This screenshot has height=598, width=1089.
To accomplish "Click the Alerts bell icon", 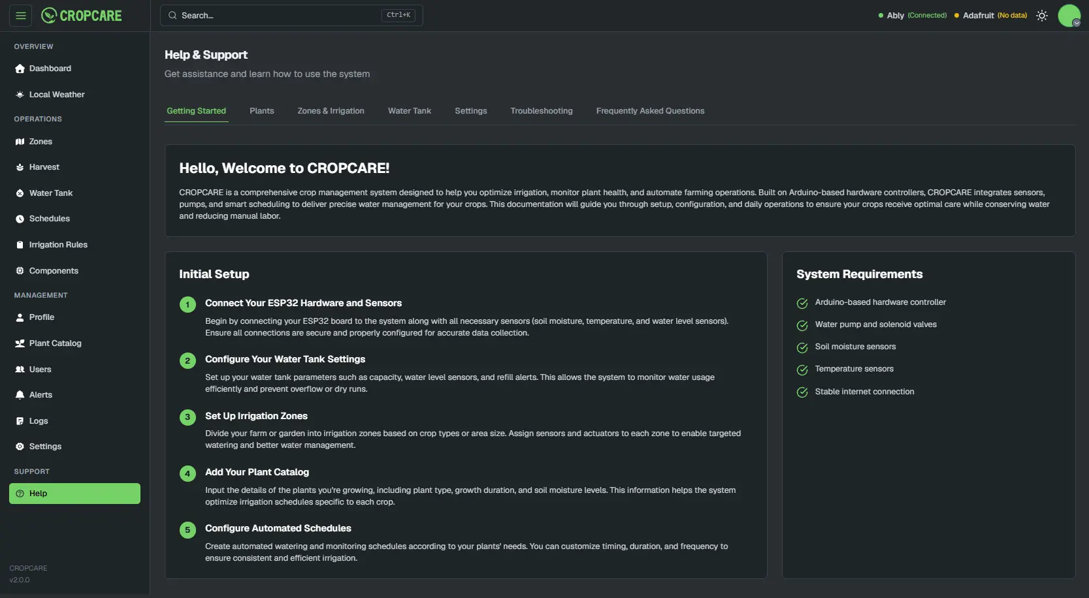I will 20,395.
